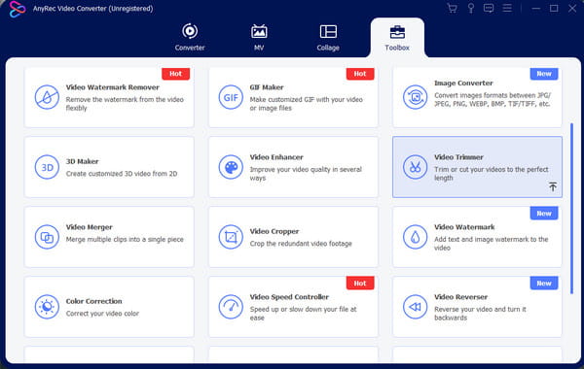
Task: Launch Video Merger by its title
Action: pyautogui.click(x=89, y=227)
